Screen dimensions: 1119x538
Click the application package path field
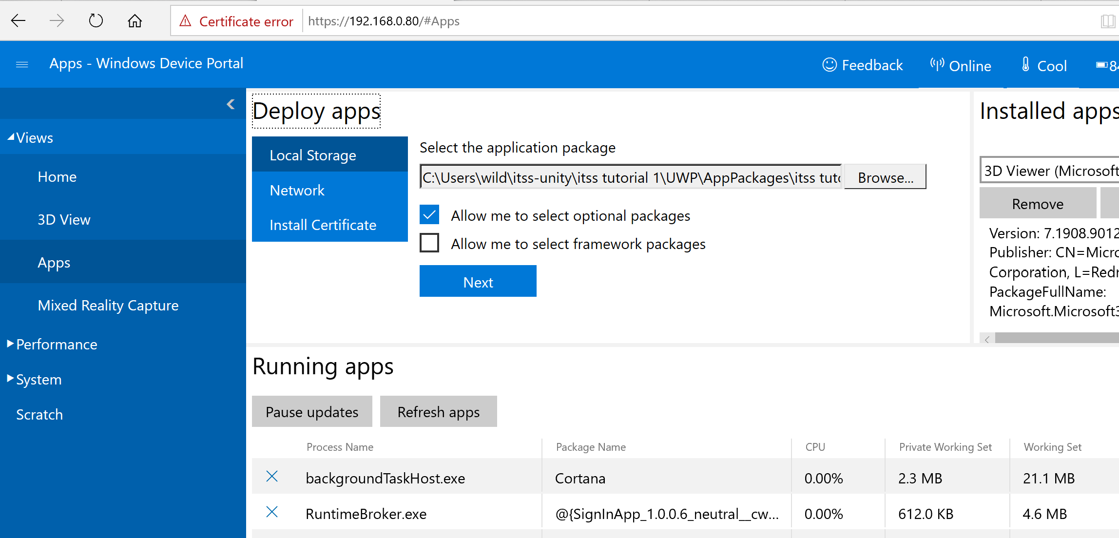pos(631,177)
